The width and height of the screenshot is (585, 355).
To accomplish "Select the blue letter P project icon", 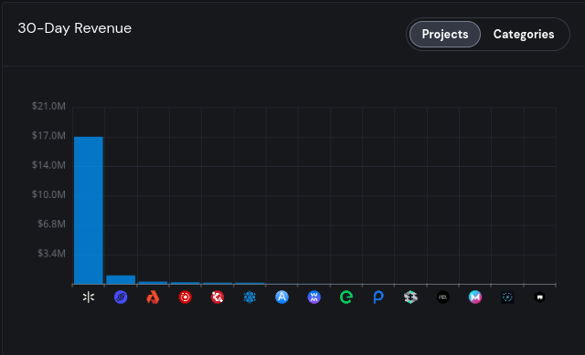I will [x=378, y=298].
